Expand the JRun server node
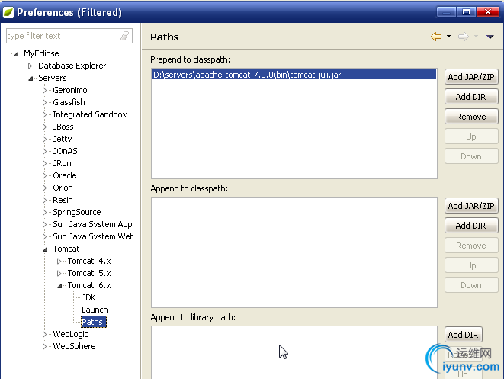Image resolution: width=504 pixels, height=379 pixels. (x=44, y=164)
